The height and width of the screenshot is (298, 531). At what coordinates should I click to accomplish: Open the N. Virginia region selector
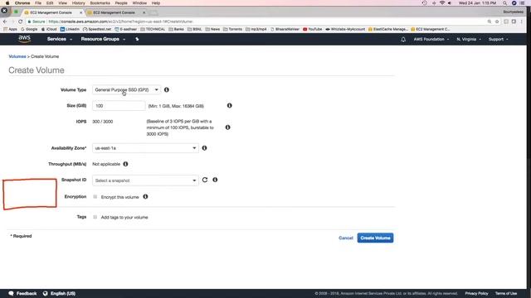point(469,39)
